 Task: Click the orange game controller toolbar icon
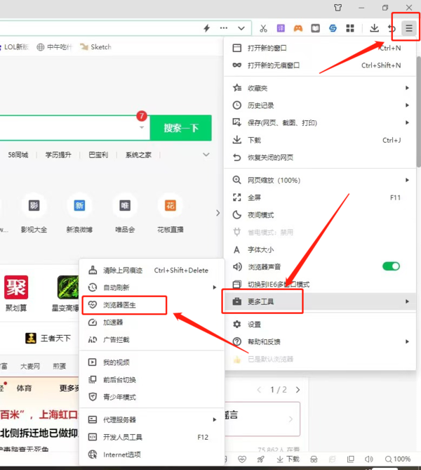[298, 29]
